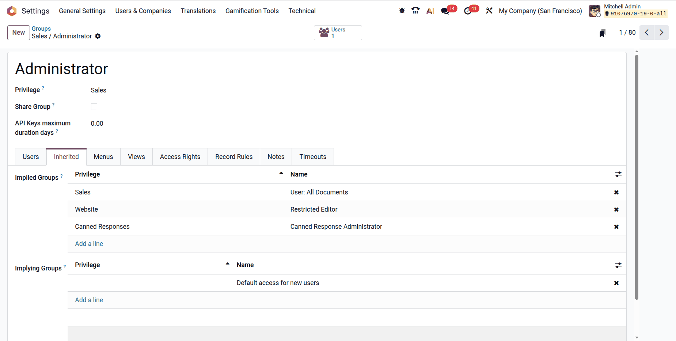Screen dimensions: 676x341
Task: Remove the Restricted Editor implied group
Action: point(616,209)
